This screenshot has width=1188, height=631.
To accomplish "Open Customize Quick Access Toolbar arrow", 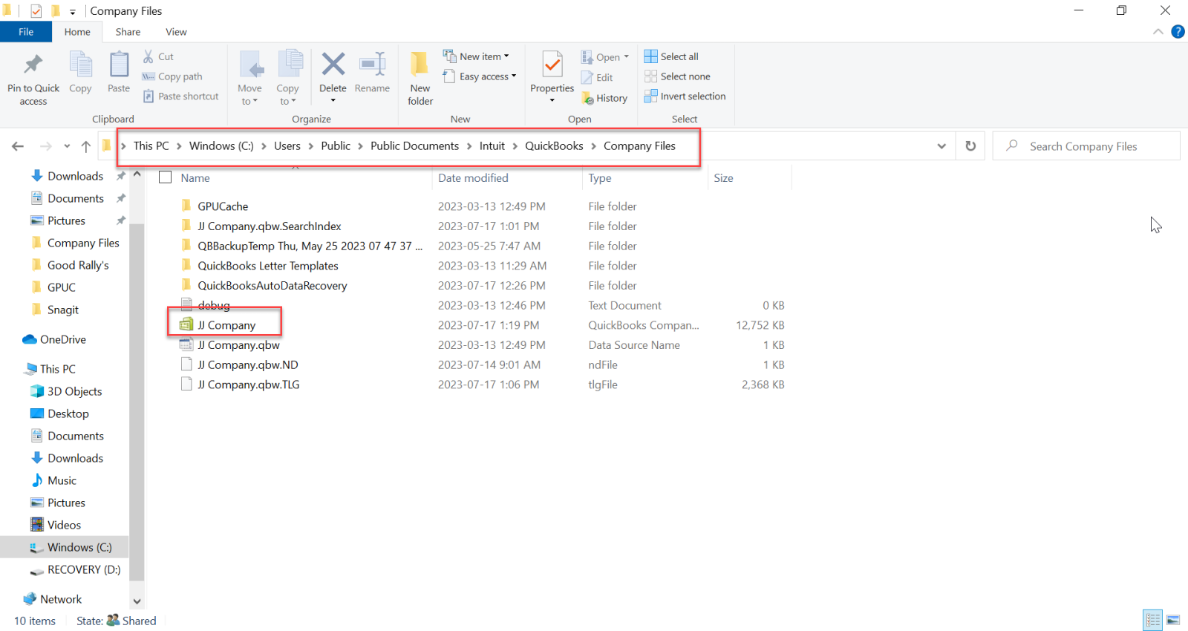I will pyautogui.click(x=73, y=11).
